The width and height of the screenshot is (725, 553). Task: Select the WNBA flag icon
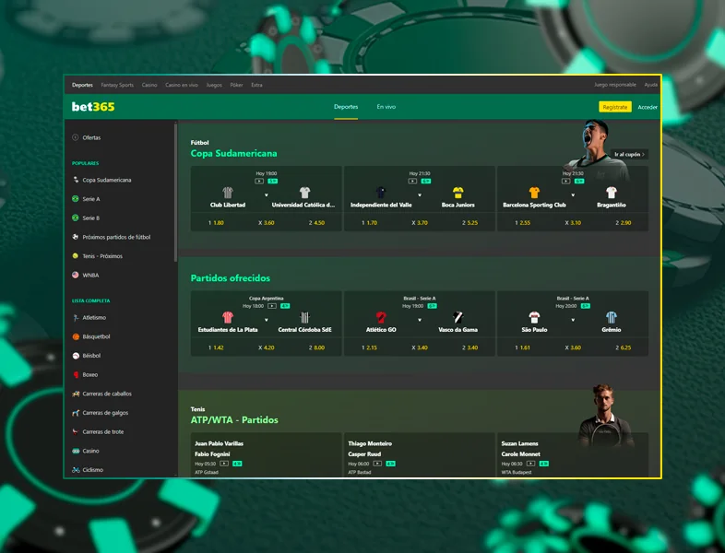[76, 275]
